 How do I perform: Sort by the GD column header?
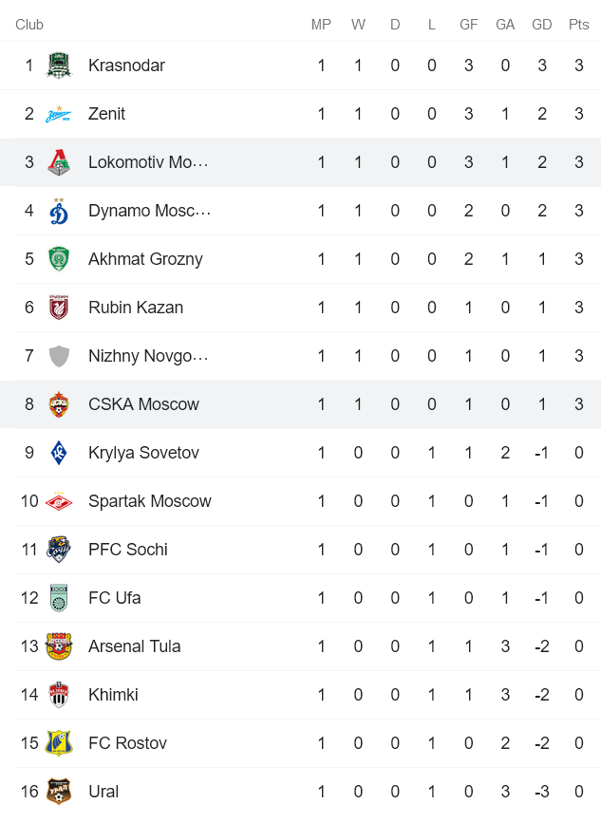542,25
